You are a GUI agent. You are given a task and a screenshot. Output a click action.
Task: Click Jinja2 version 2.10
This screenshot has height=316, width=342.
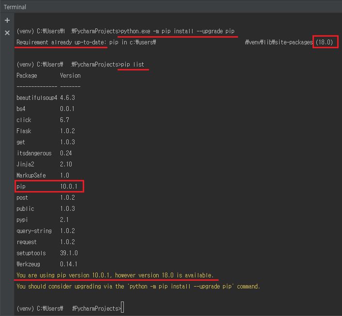click(x=66, y=164)
